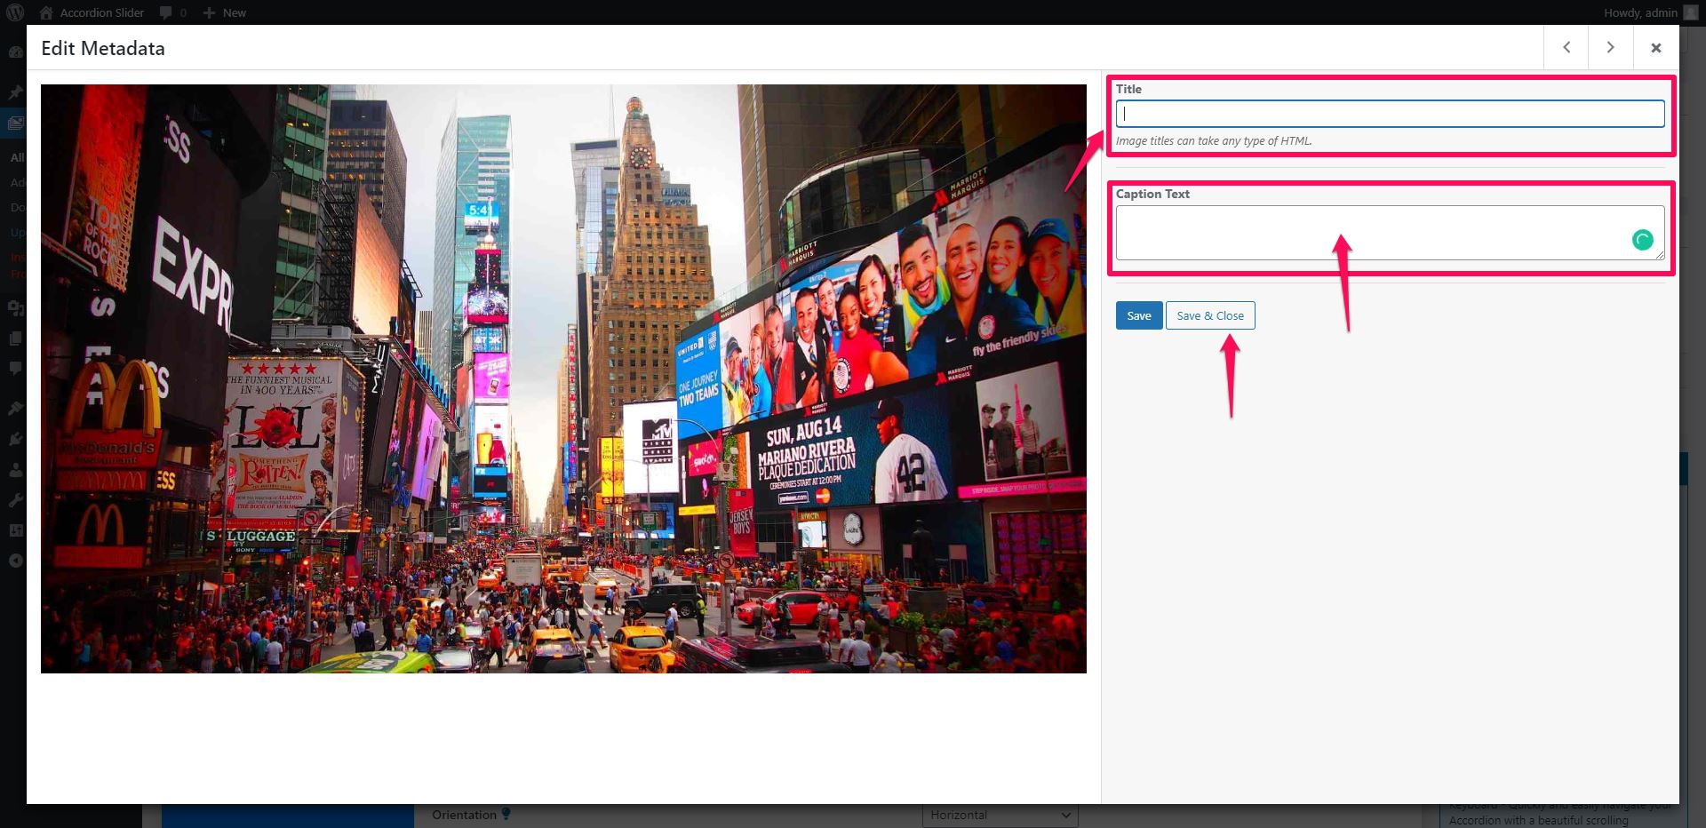The image size is (1706, 828).
Task: Open the Grammarly icon in caption box
Action: [x=1642, y=240]
